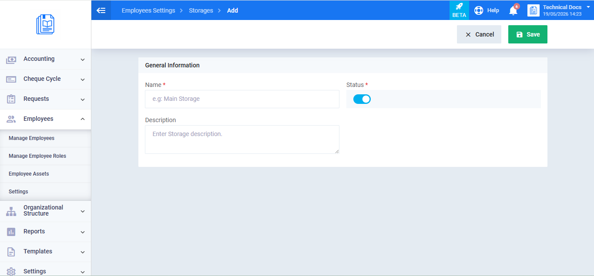The width and height of the screenshot is (594, 276).
Task: Click the Cancel button
Action: coord(479,34)
